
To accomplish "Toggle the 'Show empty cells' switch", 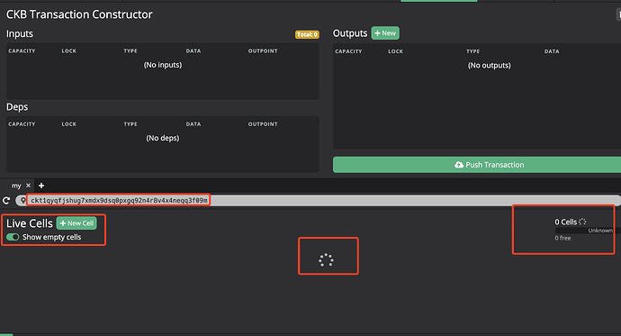I will click(13, 237).
